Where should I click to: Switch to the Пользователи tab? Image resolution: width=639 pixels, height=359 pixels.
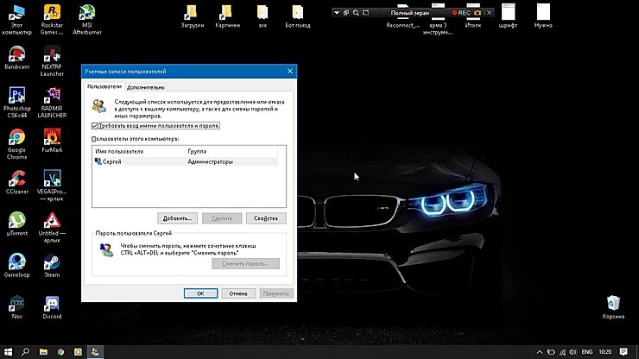[x=104, y=86]
